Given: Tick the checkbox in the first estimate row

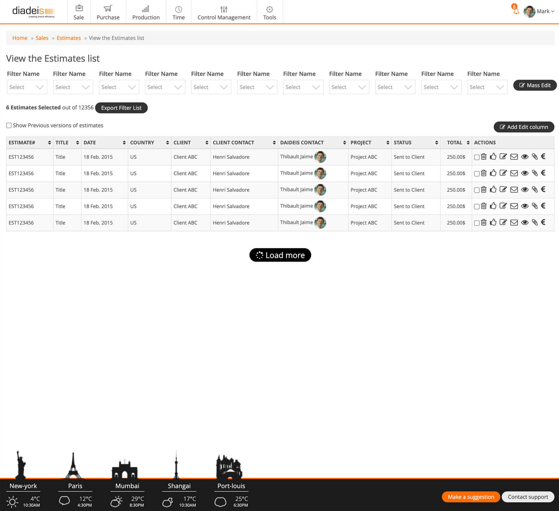Looking at the screenshot, I should pyautogui.click(x=477, y=157).
